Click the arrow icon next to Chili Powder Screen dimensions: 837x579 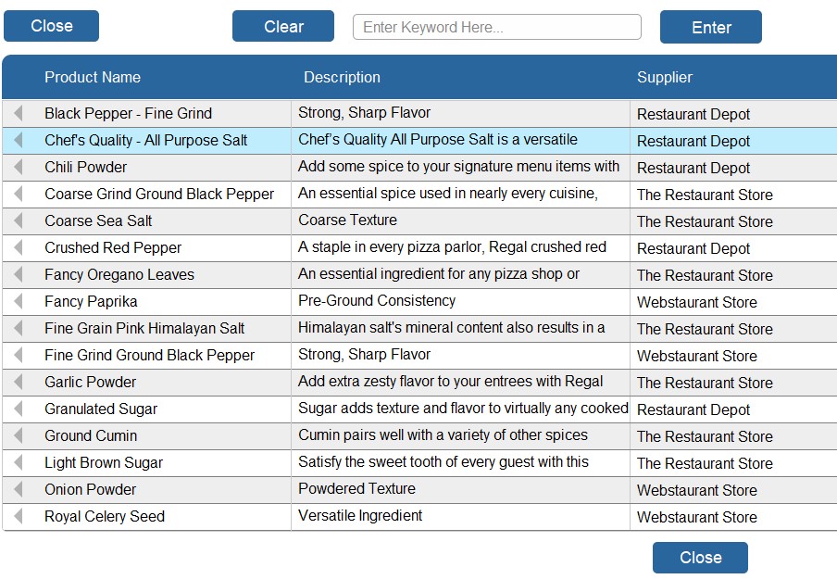18,167
